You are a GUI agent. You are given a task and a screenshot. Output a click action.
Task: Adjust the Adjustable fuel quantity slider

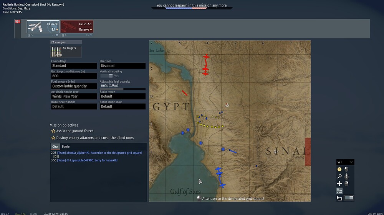[122, 89]
